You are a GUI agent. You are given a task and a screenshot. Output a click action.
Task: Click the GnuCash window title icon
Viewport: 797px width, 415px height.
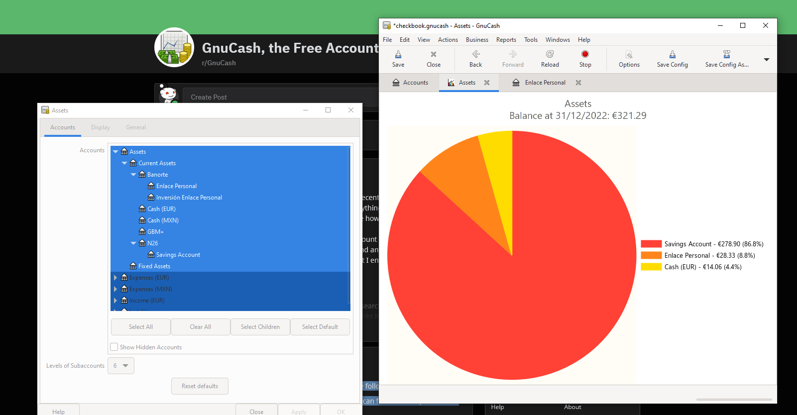coord(387,25)
